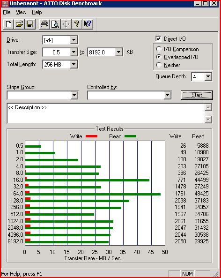The width and height of the screenshot is (221, 278).
Task: Open the Drive dropdown
Action: [x=74, y=40]
